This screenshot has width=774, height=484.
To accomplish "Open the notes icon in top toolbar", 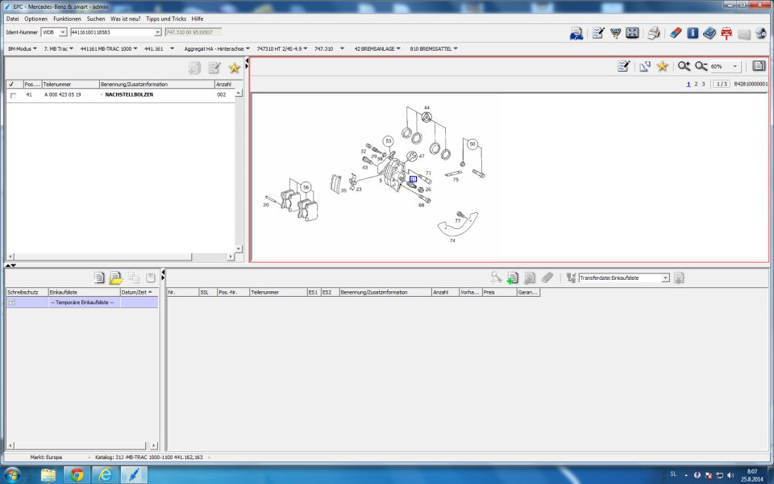I will point(598,33).
